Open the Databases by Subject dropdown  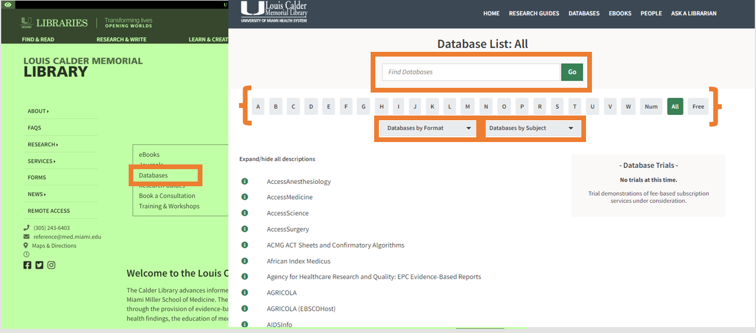532,128
